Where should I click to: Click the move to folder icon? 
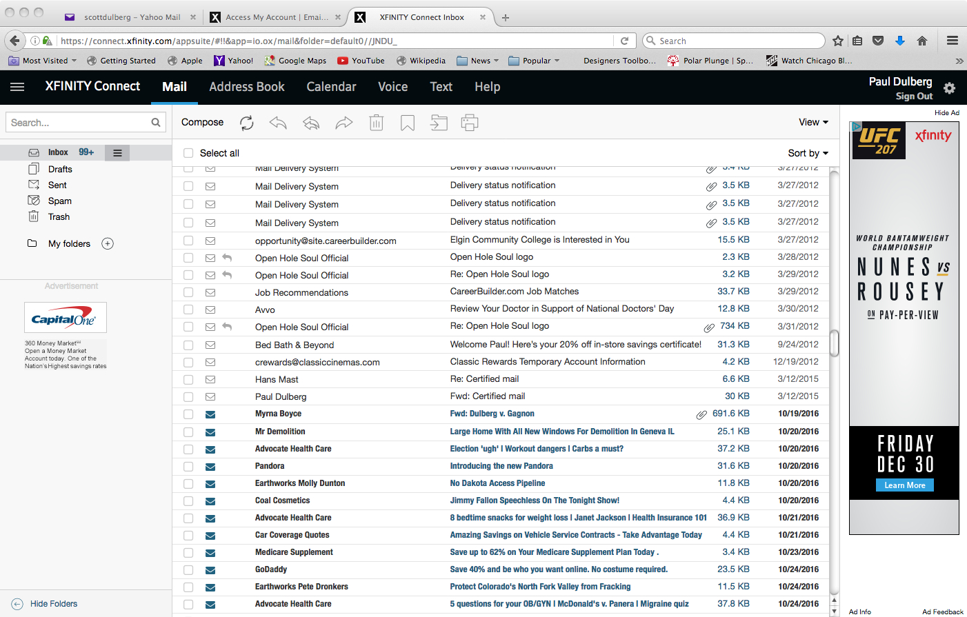point(439,123)
